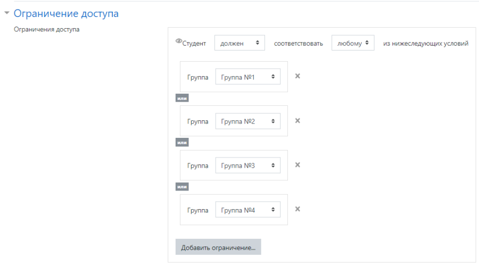Remove the Группа №2 restriction
This screenshot has width=479, height=265.
[298, 120]
